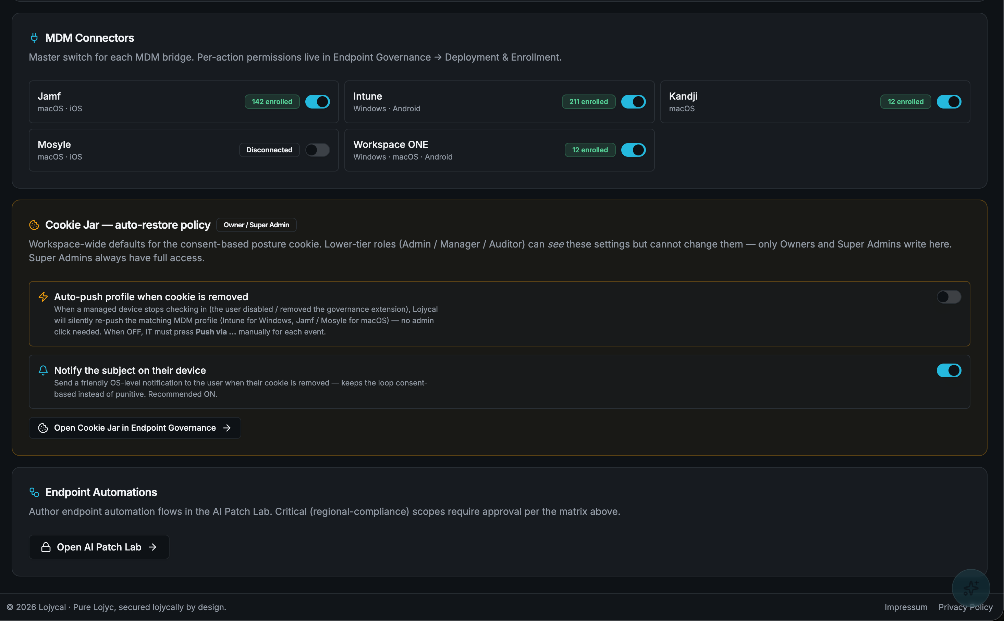Click the Disconnected badge for Mosyle

pyautogui.click(x=269, y=150)
